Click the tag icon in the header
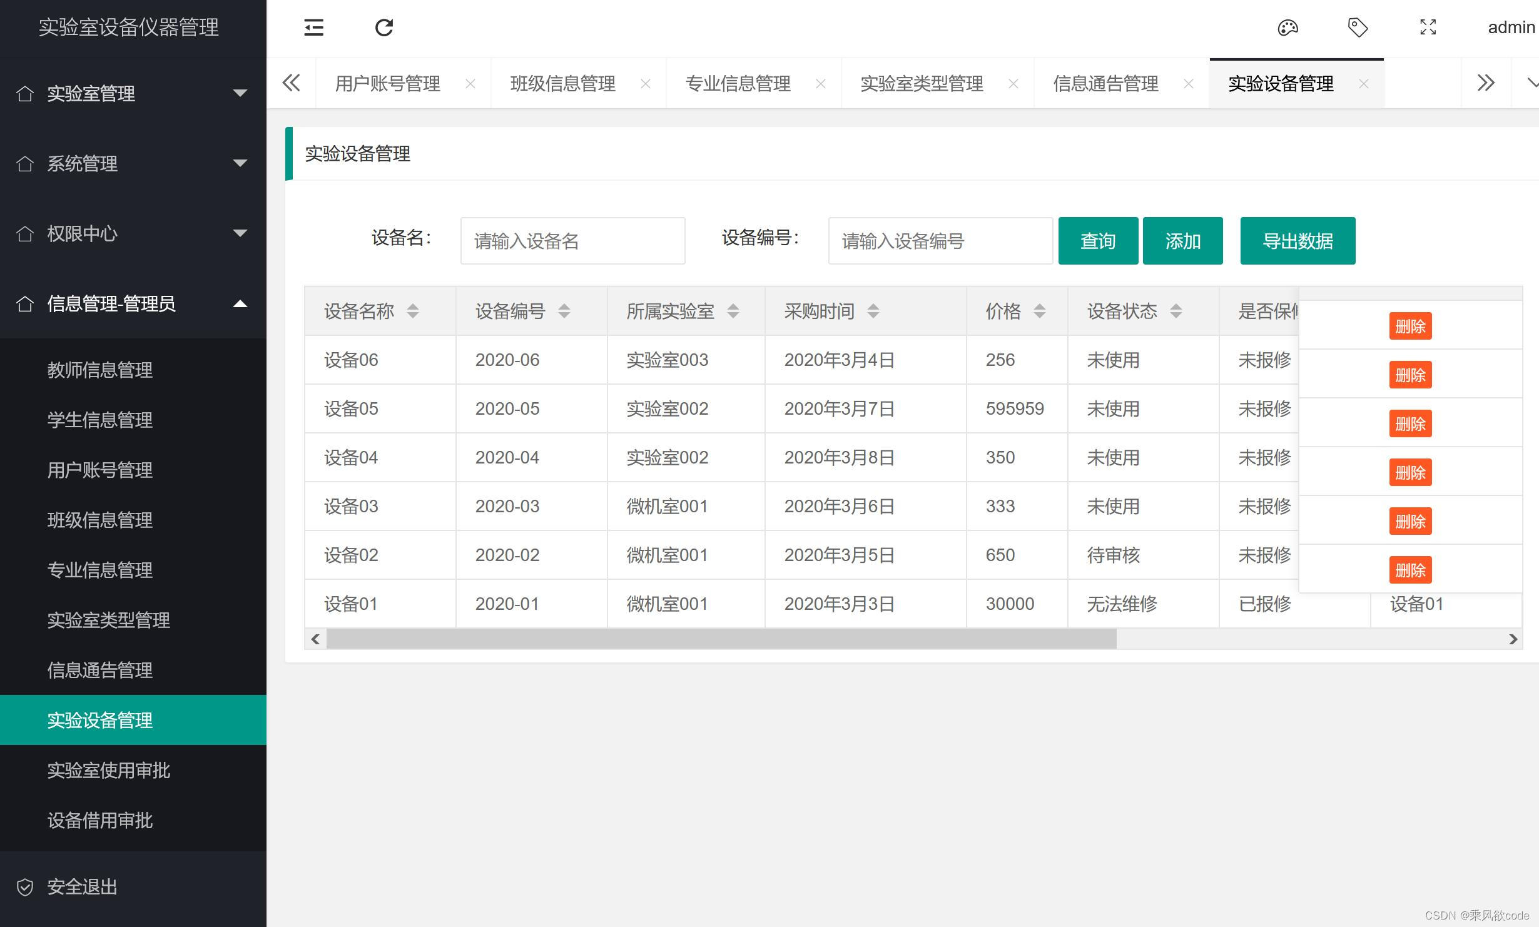Image resolution: width=1539 pixels, height=927 pixels. [x=1357, y=28]
